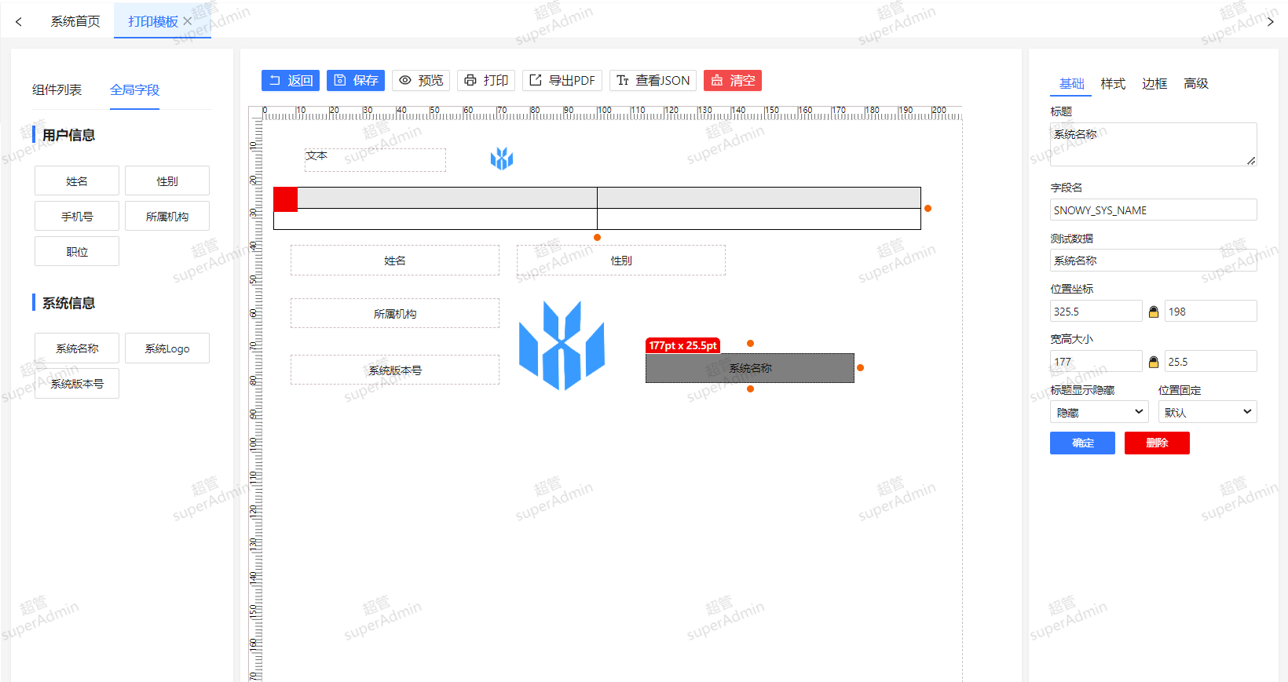Screen dimensions: 1288x682
Task: Click 查看JSON button
Action: click(x=653, y=80)
